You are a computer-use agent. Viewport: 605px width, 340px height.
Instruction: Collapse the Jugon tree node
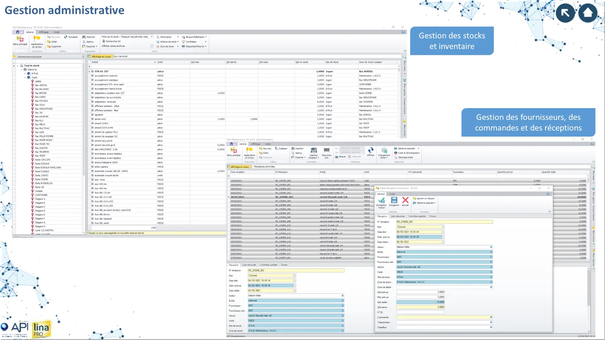point(25,78)
